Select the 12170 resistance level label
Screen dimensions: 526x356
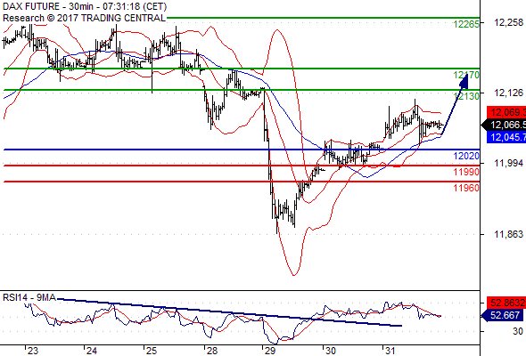[x=466, y=75]
